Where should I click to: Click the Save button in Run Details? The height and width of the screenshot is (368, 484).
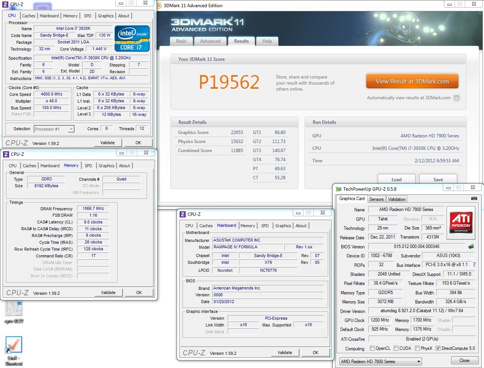(438, 179)
